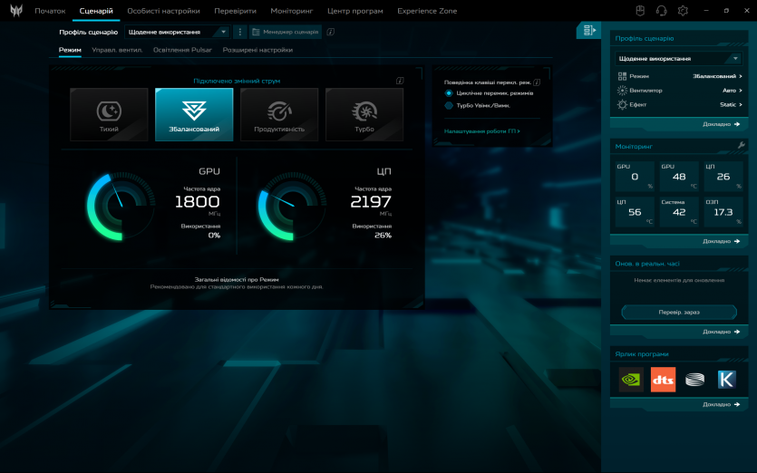This screenshot has height=473, width=757.
Task: Select the Збалансований mode tile
Action: pyautogui.click(x=194, y=115)
